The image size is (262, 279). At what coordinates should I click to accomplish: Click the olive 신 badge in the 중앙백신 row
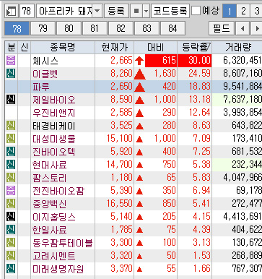(11, 203)
